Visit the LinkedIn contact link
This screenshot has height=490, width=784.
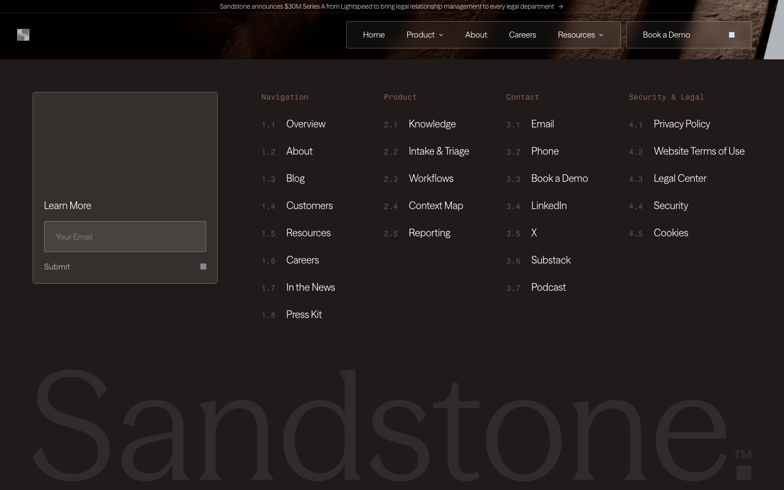(549, 205)
